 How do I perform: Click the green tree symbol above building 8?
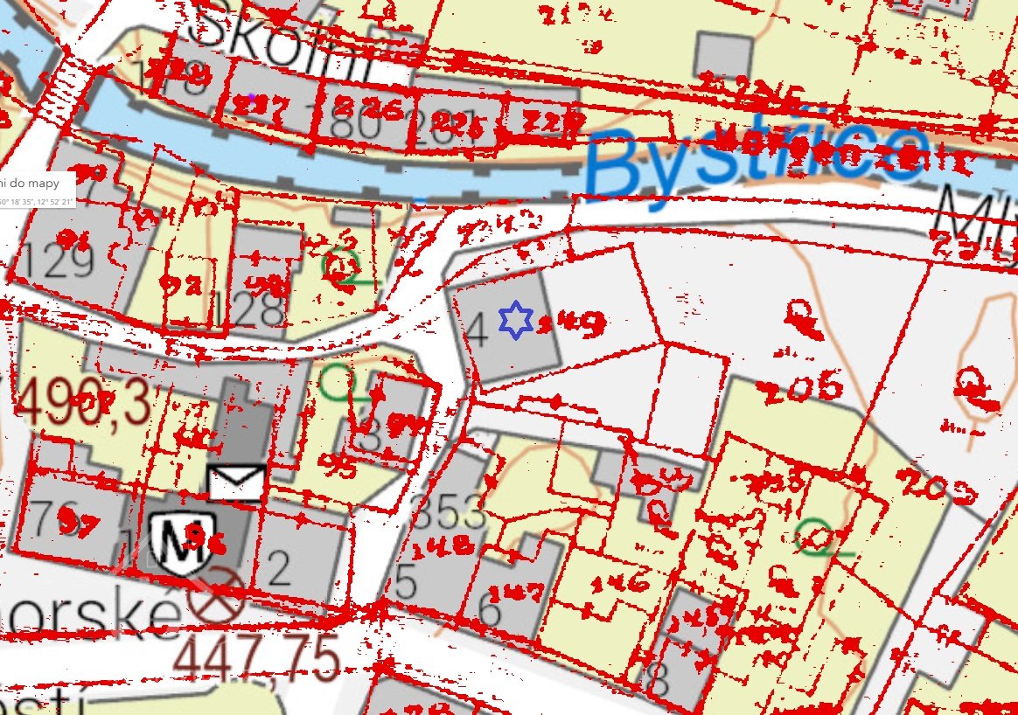pyautogui.click(x=338, y=383)
